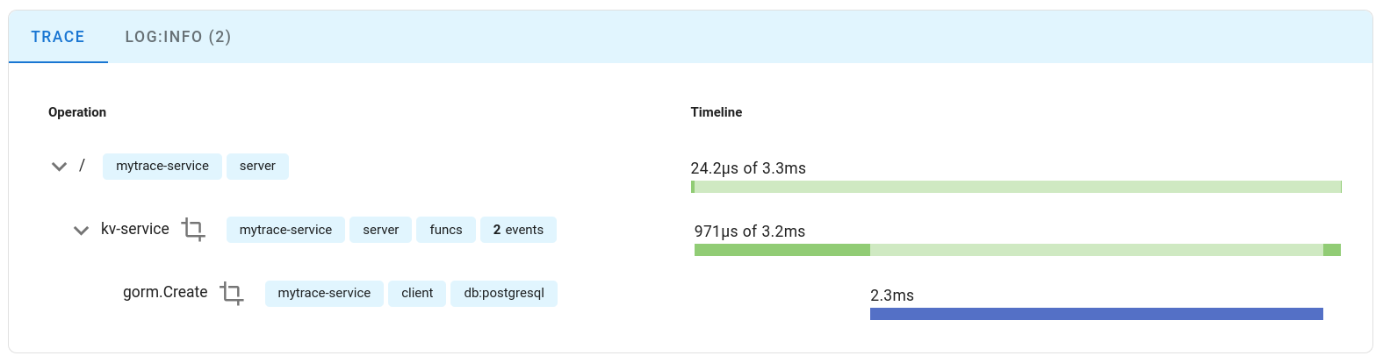Screen dimensions: 1383x363
Task: Click mytrace-service tag in gorm.Create row
Action: coord(324,293)
